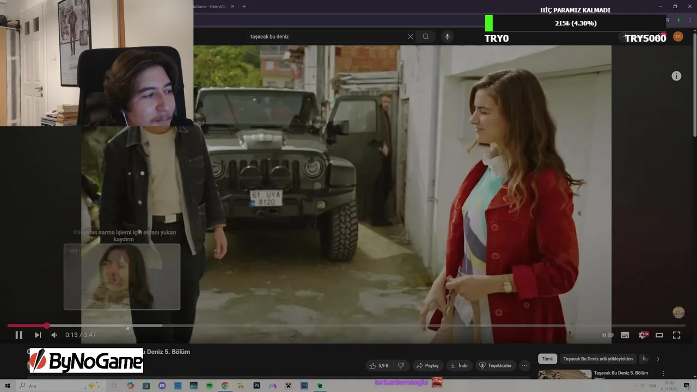
Task: Show more filter chips with right arrow
Action: 658,359
